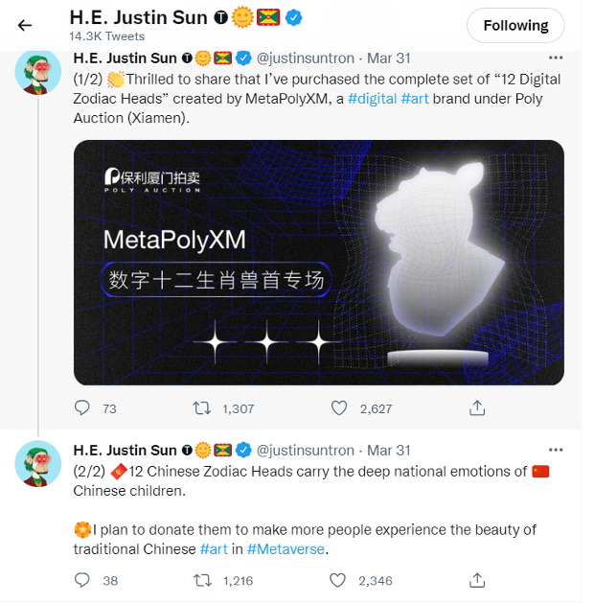
Task: Retweet the second (2/2) tweet
Action: click(201, 580)
